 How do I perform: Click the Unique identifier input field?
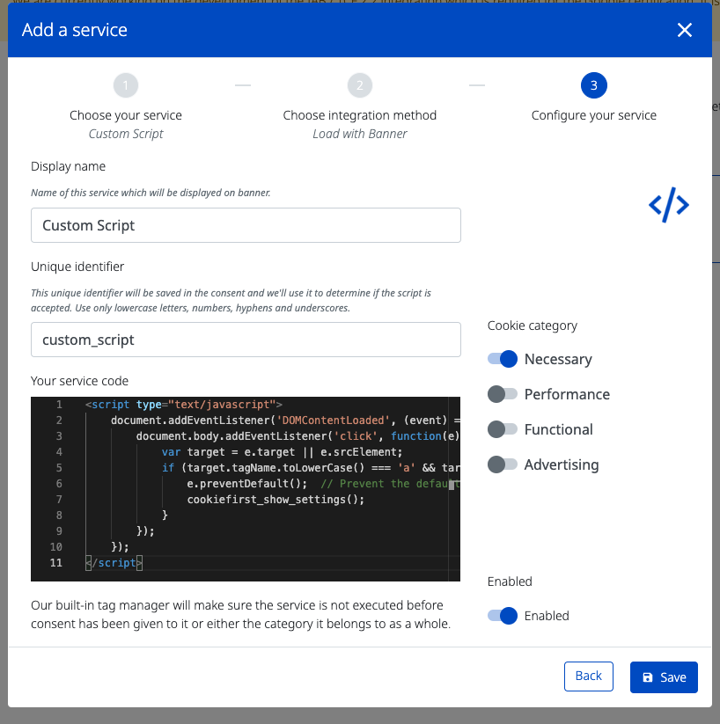pos(246,340)
